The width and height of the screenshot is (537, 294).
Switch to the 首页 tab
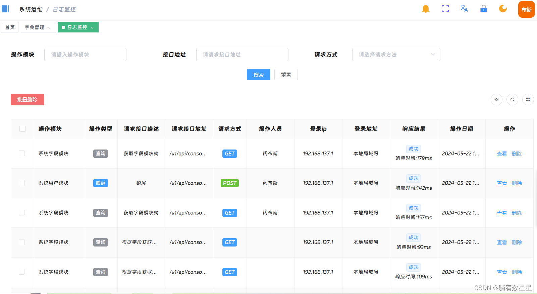10,27
